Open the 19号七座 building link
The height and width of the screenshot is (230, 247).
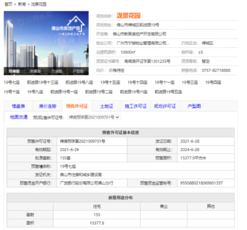tap(12, 82)
